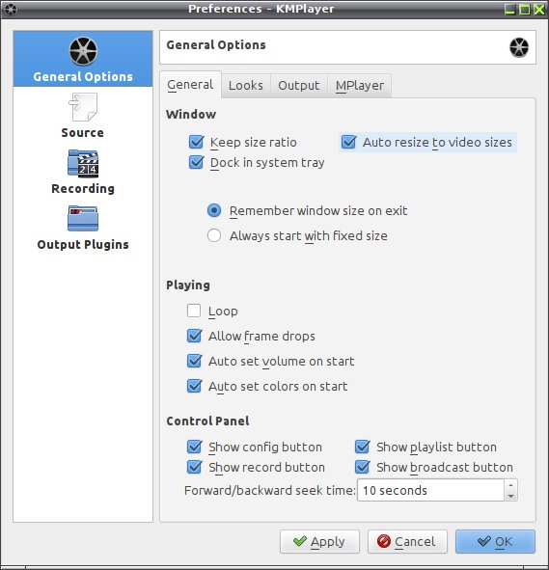Minimize the Preferences window
Screen dimensions: 549x570
[510, 9]
